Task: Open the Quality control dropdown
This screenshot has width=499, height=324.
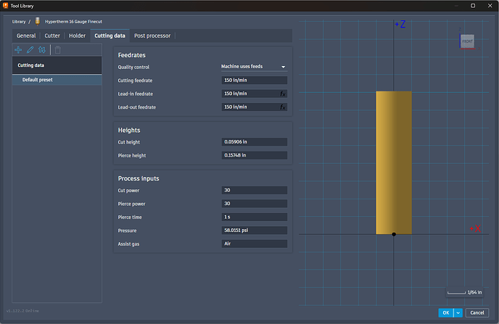Action: (253, 67)
